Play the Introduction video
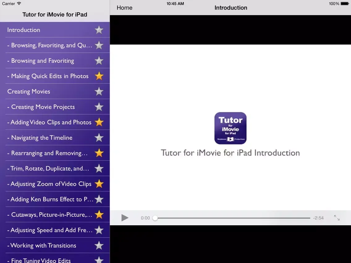Screen dimensions: 351x263 click(x=125, y=218)
